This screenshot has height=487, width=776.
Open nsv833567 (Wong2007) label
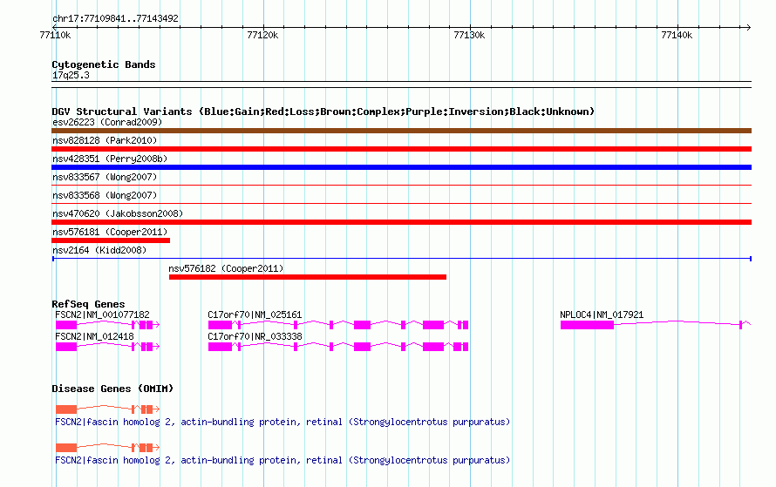click(x=105, y=177)
